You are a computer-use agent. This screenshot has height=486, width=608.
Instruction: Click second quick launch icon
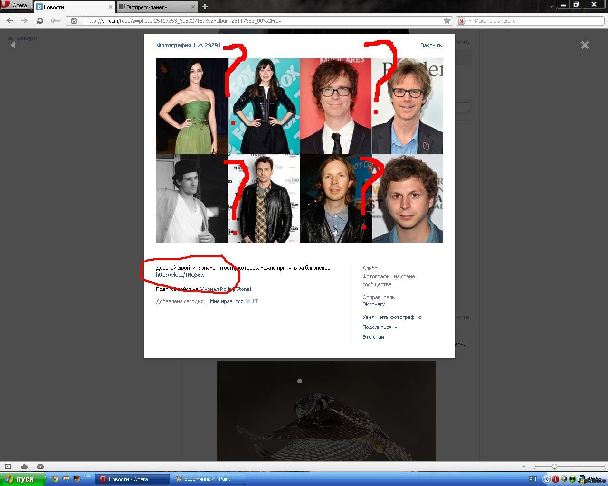pyautogui.click(x=66, y=479)
